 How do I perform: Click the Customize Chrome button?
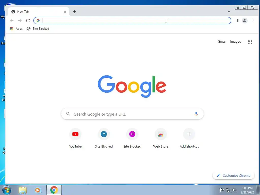pos(233,175)
